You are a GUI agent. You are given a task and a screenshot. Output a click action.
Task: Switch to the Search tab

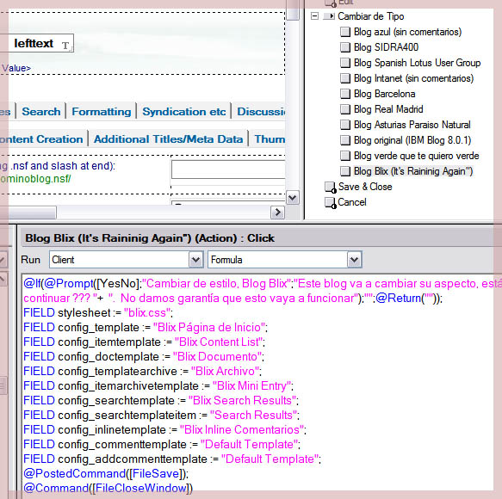[41, 111]
